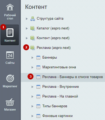Select Реклама - Баннеры в списке товаров
The height and width of the screenshot is (120, 105).
pyautogui.click(x=73, y=77)
